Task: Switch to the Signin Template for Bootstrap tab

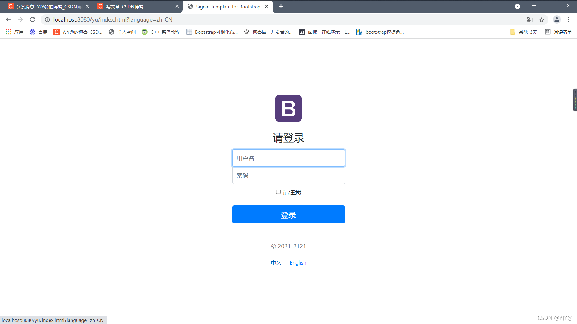Action: (227, 6)
